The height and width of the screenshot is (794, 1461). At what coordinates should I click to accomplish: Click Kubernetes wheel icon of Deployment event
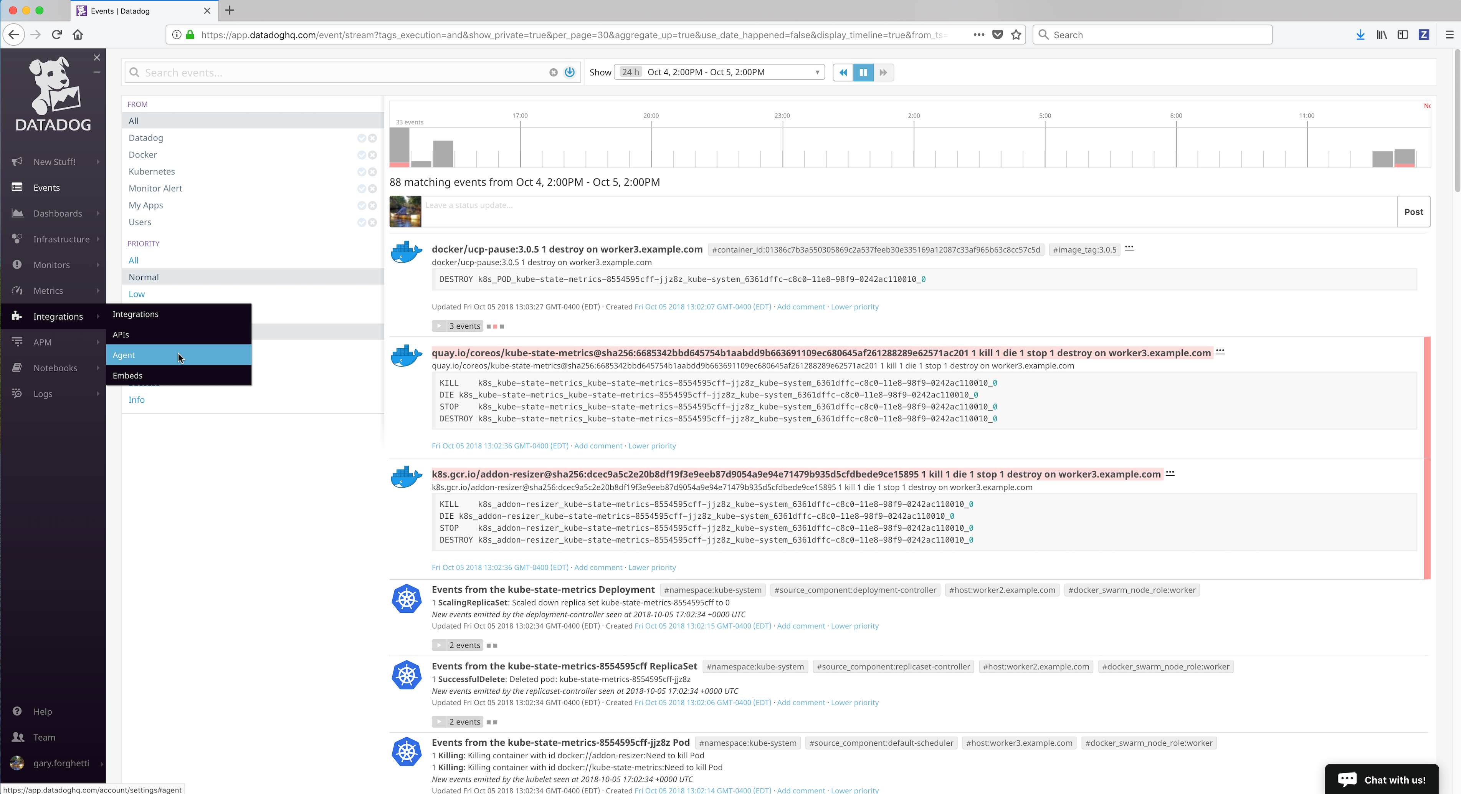tap(407, 598)
